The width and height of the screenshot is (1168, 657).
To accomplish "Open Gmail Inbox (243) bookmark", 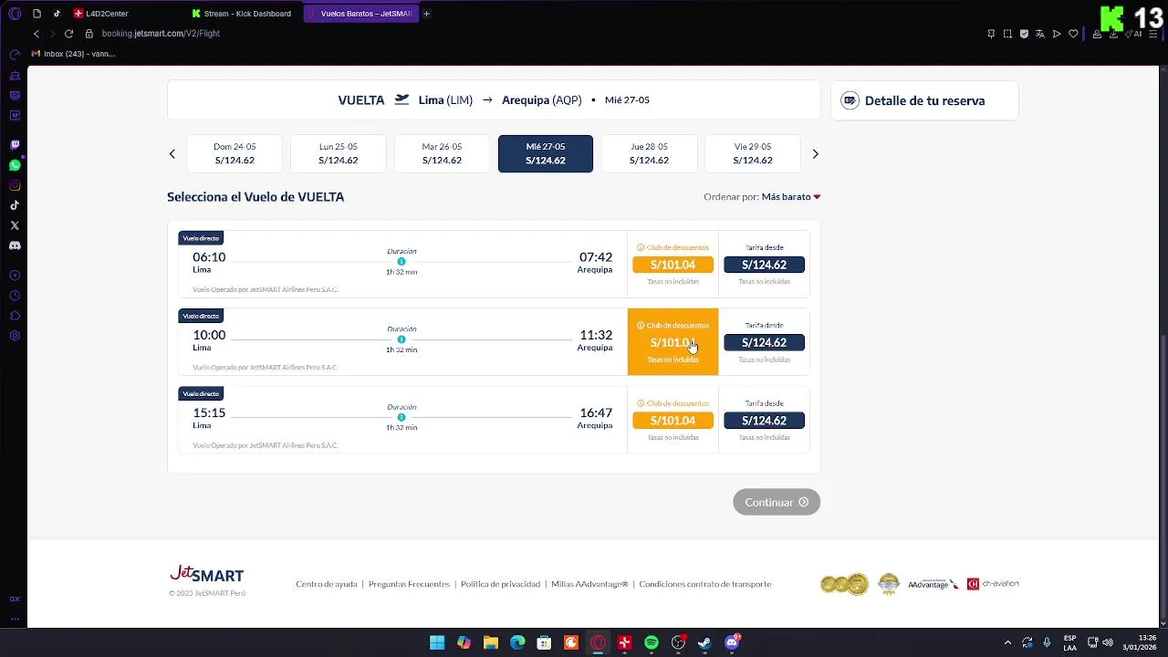I will tap(73, 54).
